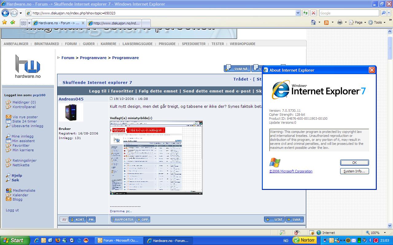Click the Legg til i favoritter link
The height and width of the screenshot is (245, 393).
pyautogui.click(x=111, y=91)
